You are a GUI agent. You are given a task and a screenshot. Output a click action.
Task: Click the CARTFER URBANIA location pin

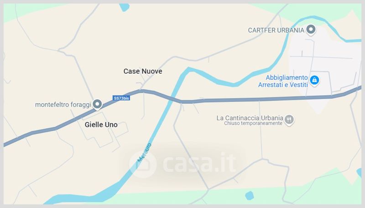[x=311, y=30]
